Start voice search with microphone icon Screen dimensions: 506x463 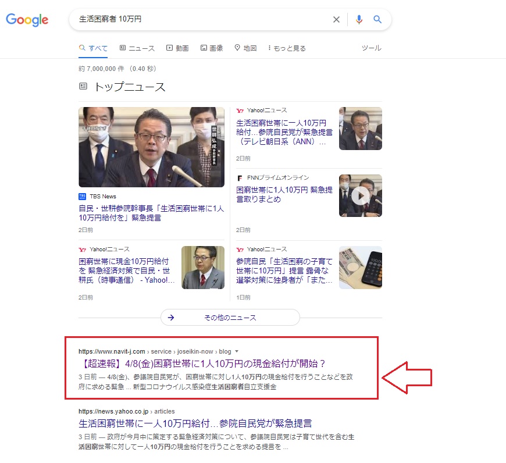(359, 20)
